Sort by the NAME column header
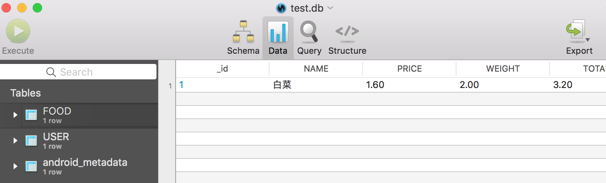 (316, 69)
